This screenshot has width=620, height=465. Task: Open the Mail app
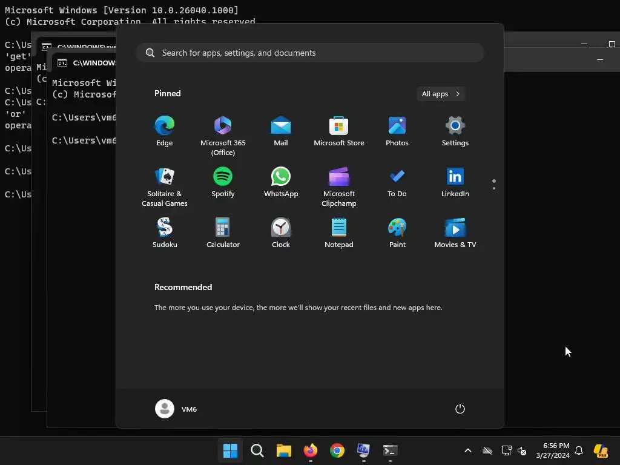(281, 131)
